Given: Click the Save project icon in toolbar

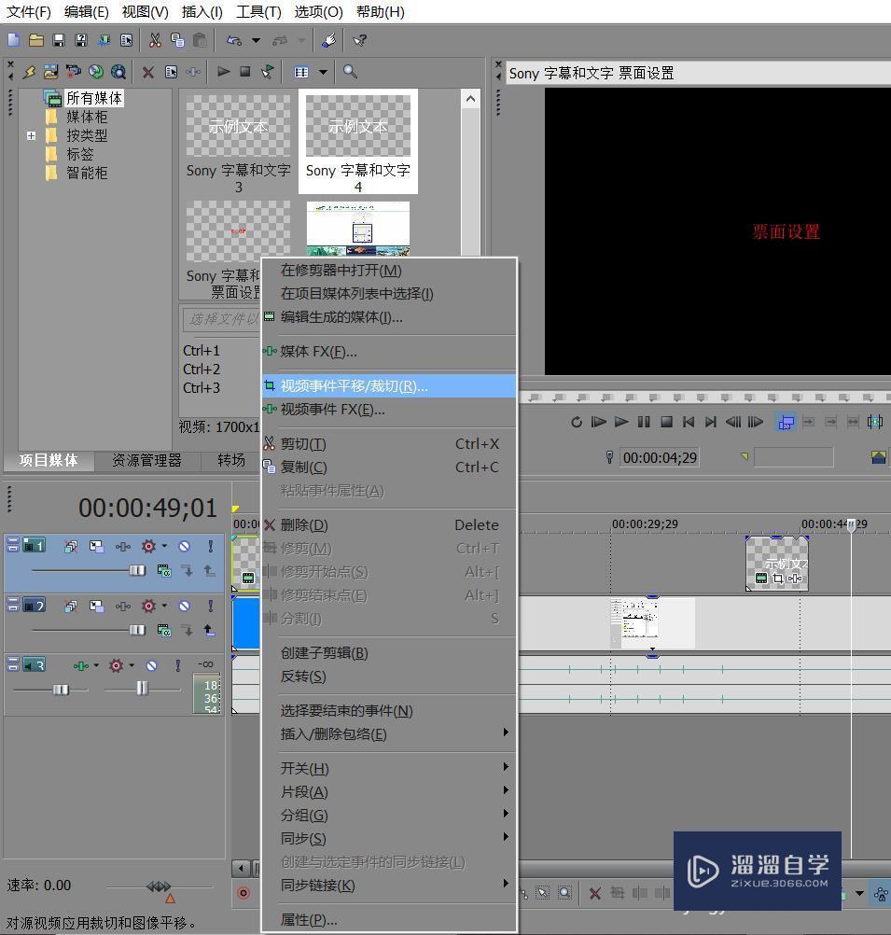Looking at the screenshot, I should pos(58,40).
